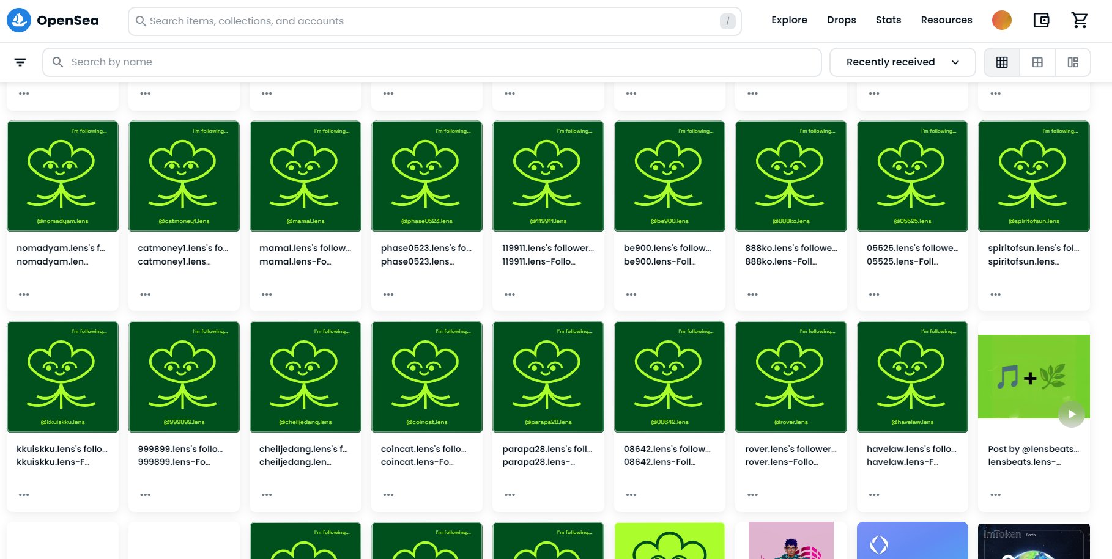Open parapa28.lens's follower title
This screenshot has width=1112, height=559.
pyautogui.click(x=547, y=449)
